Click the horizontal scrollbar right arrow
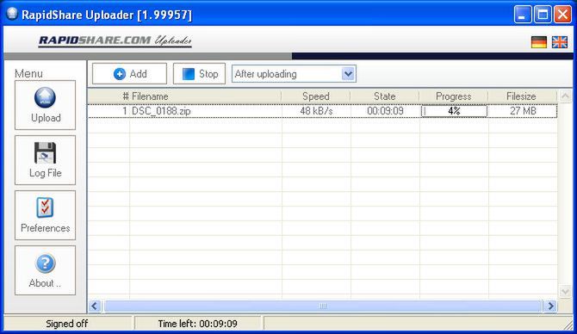Screen dimensions: 577x334 550,306
